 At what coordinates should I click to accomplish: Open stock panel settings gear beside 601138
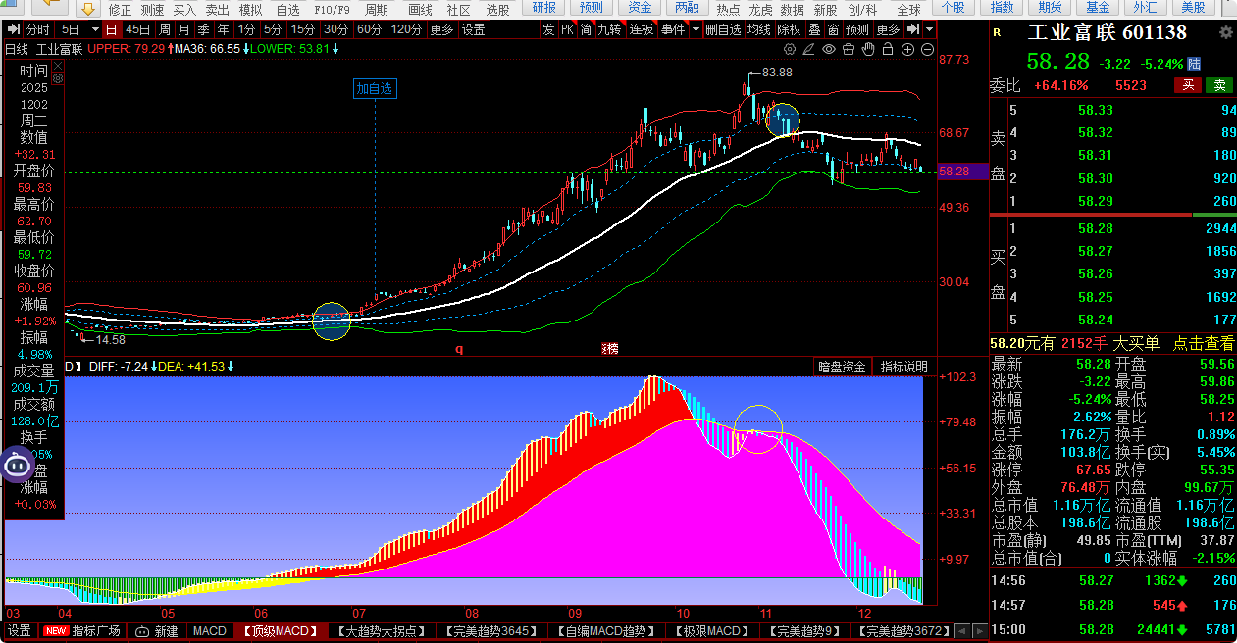coord(1225,33)
